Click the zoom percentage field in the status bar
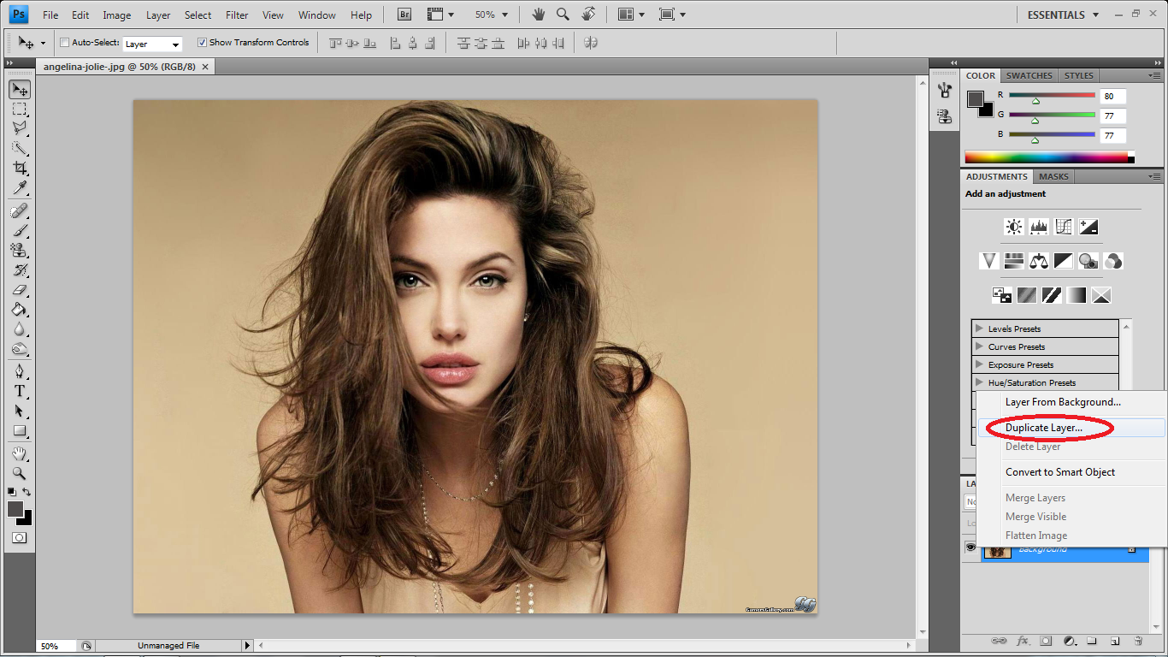The image size is (1168, 657). pos(56,646)
